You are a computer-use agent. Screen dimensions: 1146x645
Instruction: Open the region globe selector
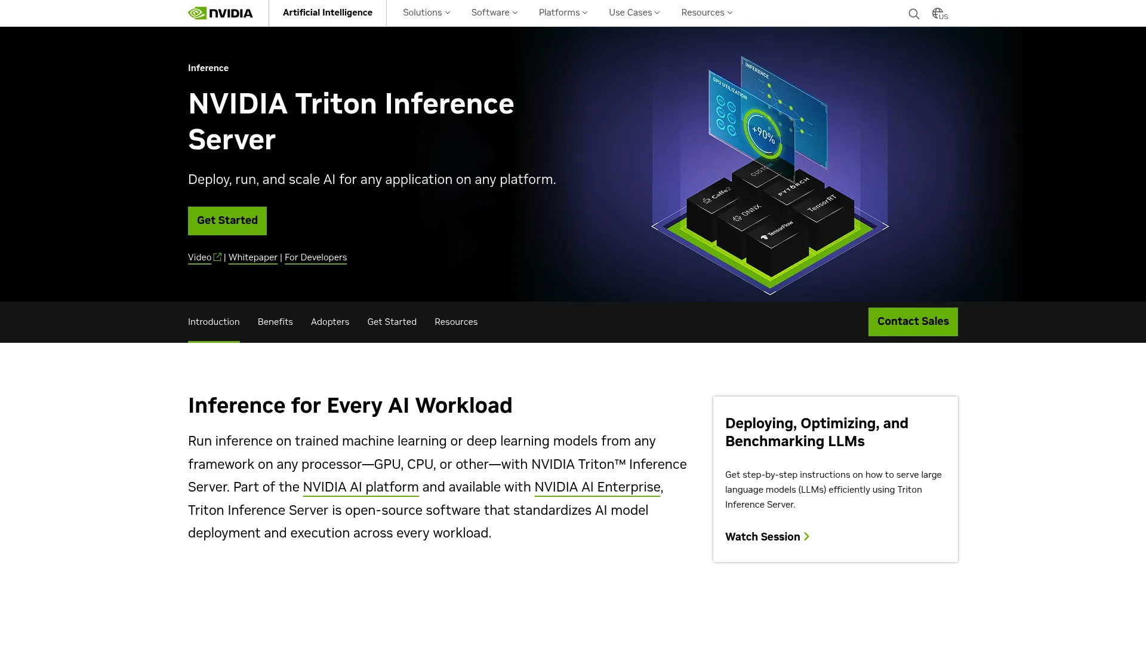point(939,14)
